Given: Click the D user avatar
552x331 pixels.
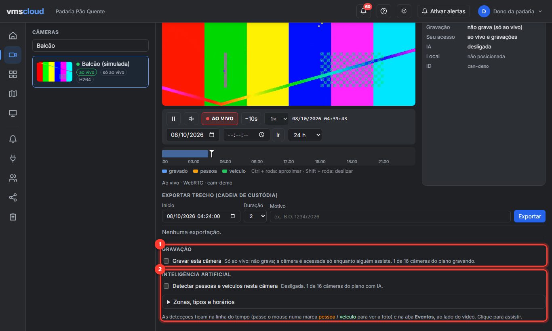Looking at the screenshot, I should (x=484, y=11).
